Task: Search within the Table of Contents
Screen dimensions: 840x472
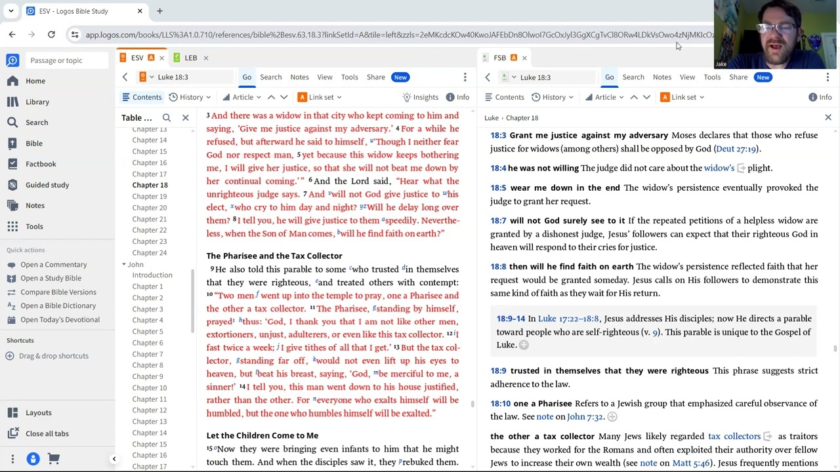Action: coord(167,117)
